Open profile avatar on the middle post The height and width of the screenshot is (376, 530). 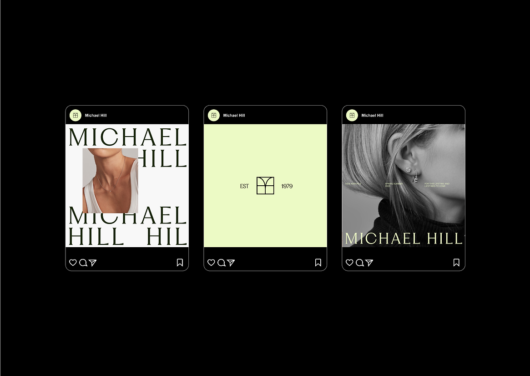[214, 115]
